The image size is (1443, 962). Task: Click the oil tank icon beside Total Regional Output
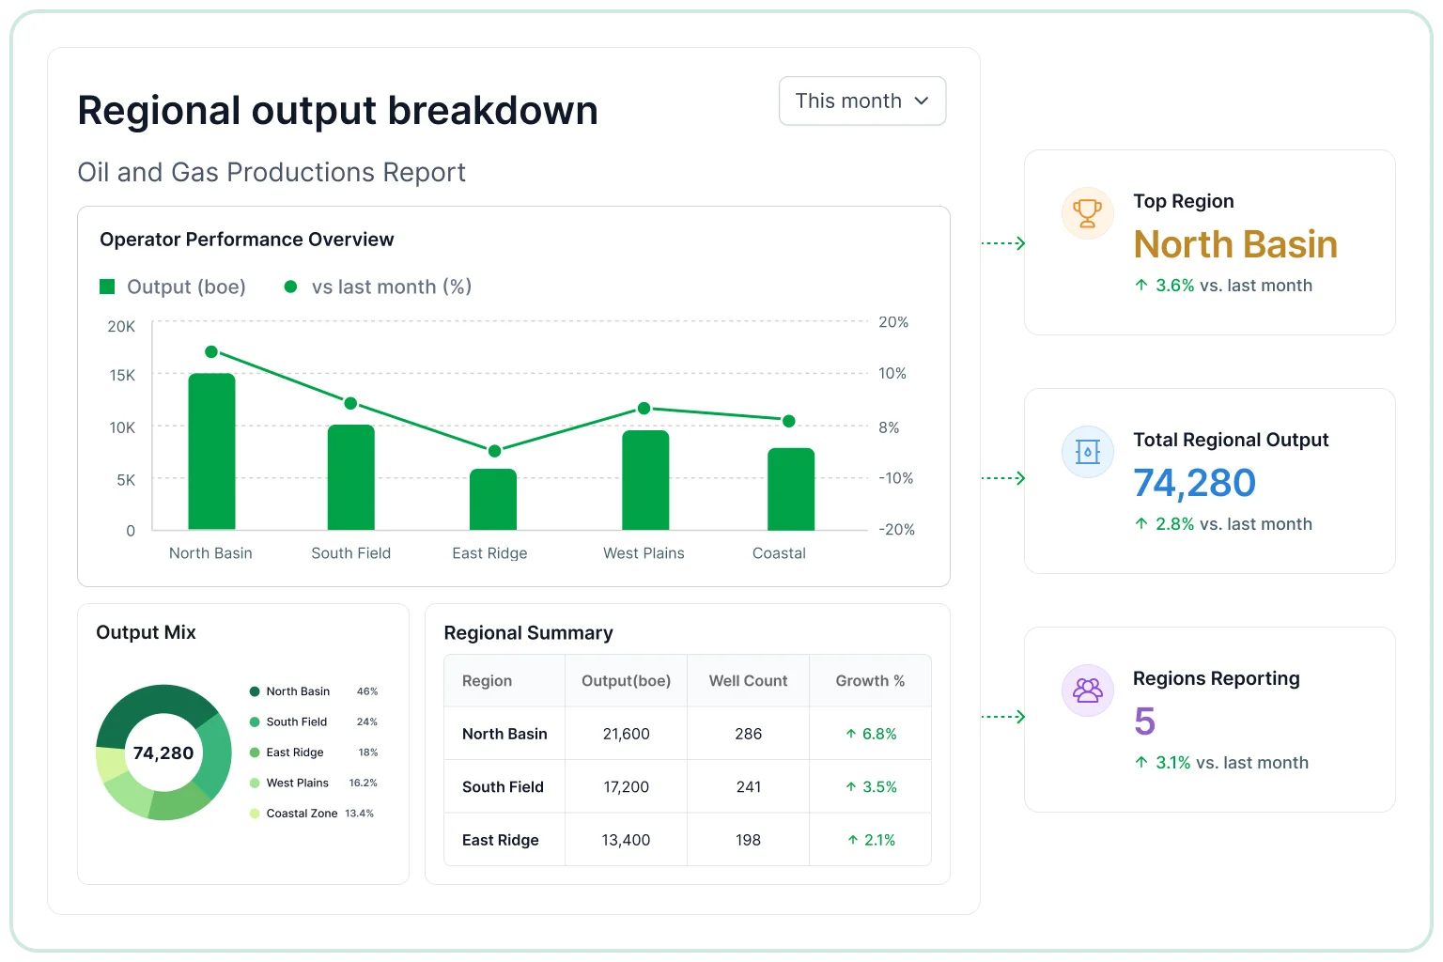pos(1087,452)
